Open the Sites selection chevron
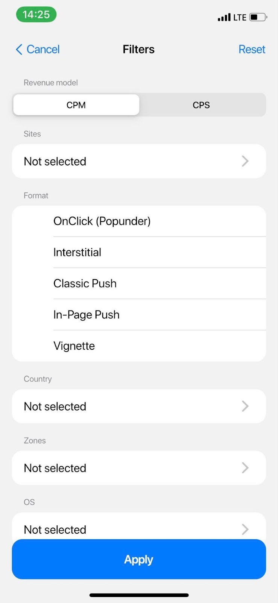Screen dimensions: 278x603 (x=245, y=161)
